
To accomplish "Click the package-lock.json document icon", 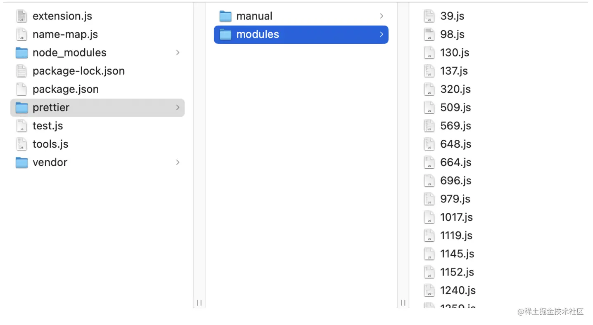I will coord(21,71).
